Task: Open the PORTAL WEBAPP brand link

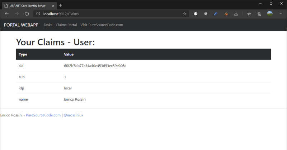Action: [21, 25]
